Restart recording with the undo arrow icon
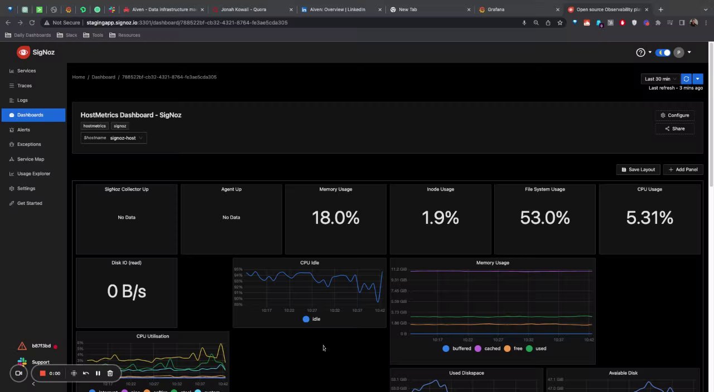This screenshot has height=392, width=714. (86, 373)
